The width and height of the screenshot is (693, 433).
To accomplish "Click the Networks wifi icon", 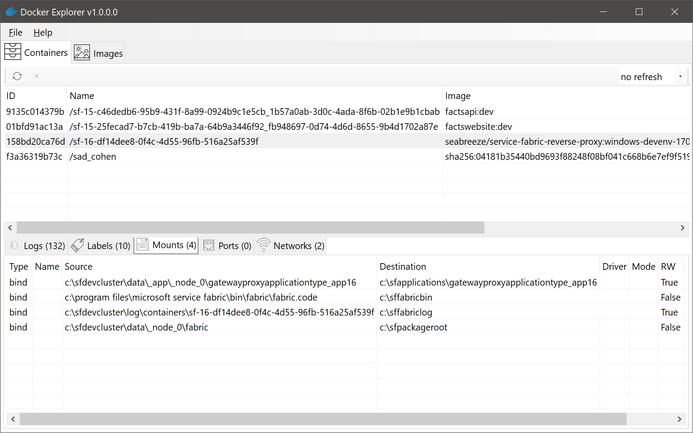I will (264, 245).
